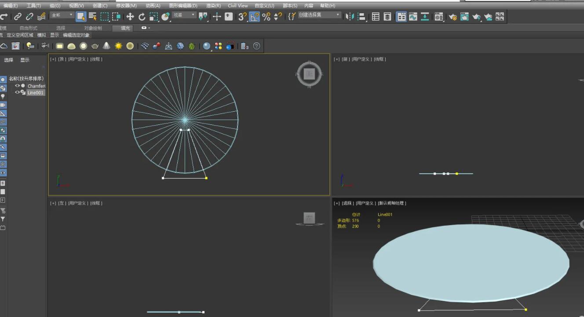Activate the Select and Rotate tool
584x317 pixels.
[x=142, y=17]
